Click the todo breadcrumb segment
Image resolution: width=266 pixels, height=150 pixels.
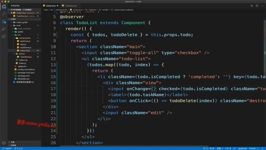point(46,10)
